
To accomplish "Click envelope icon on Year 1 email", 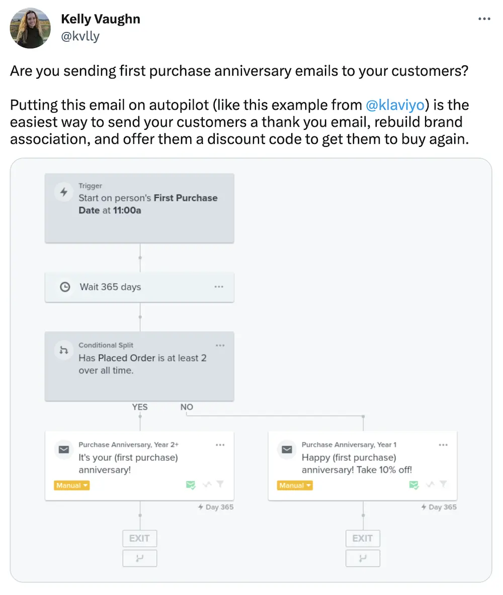I will click(x=287, y=450).
